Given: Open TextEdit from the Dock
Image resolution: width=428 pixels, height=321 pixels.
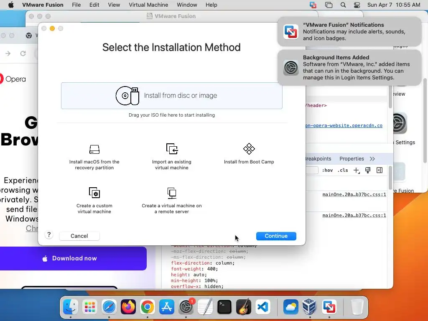Looking at the screenshot, I should (205, 307).
